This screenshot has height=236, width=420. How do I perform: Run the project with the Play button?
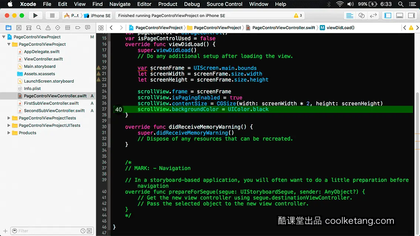[x=35, y=15]
